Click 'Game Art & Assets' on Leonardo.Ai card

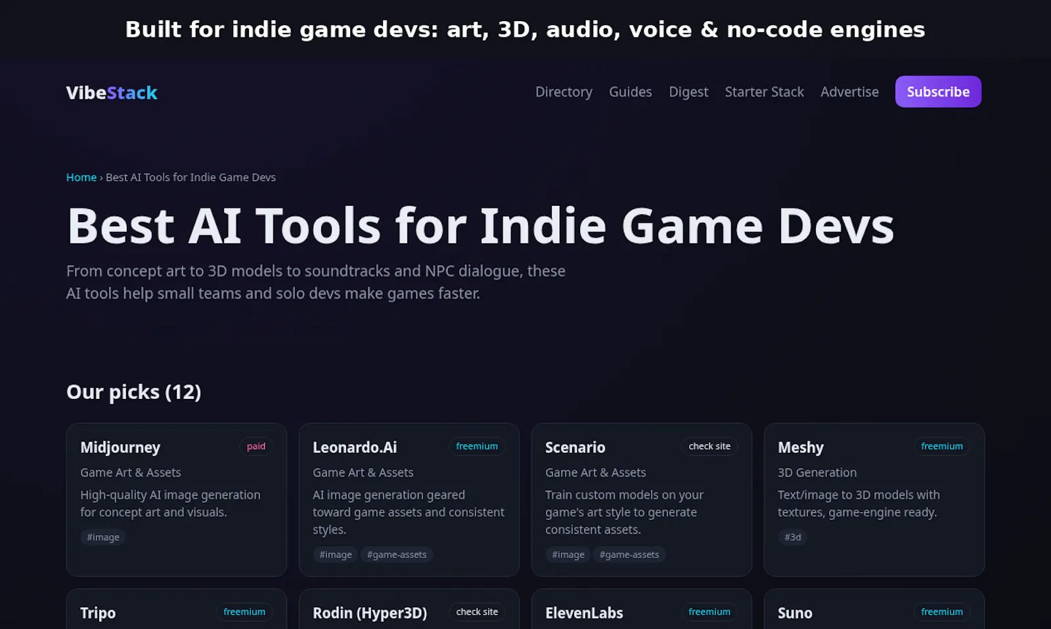click(363, 473)
